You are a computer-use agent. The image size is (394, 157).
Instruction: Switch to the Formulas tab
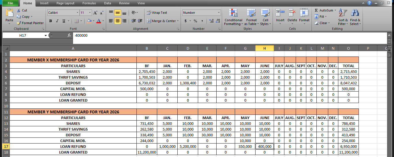click(89, 3)
